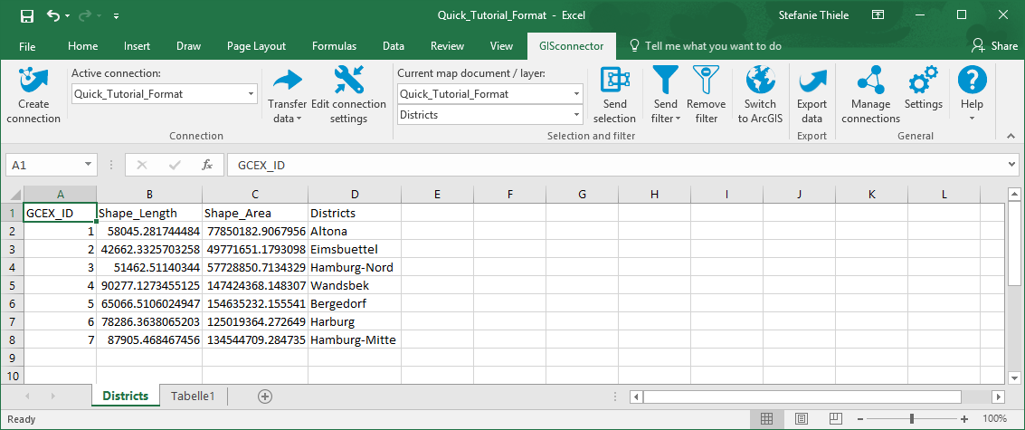Click the cancel X icon in formula bar
Screen dimensions: 1025x430
coord(142,166)
